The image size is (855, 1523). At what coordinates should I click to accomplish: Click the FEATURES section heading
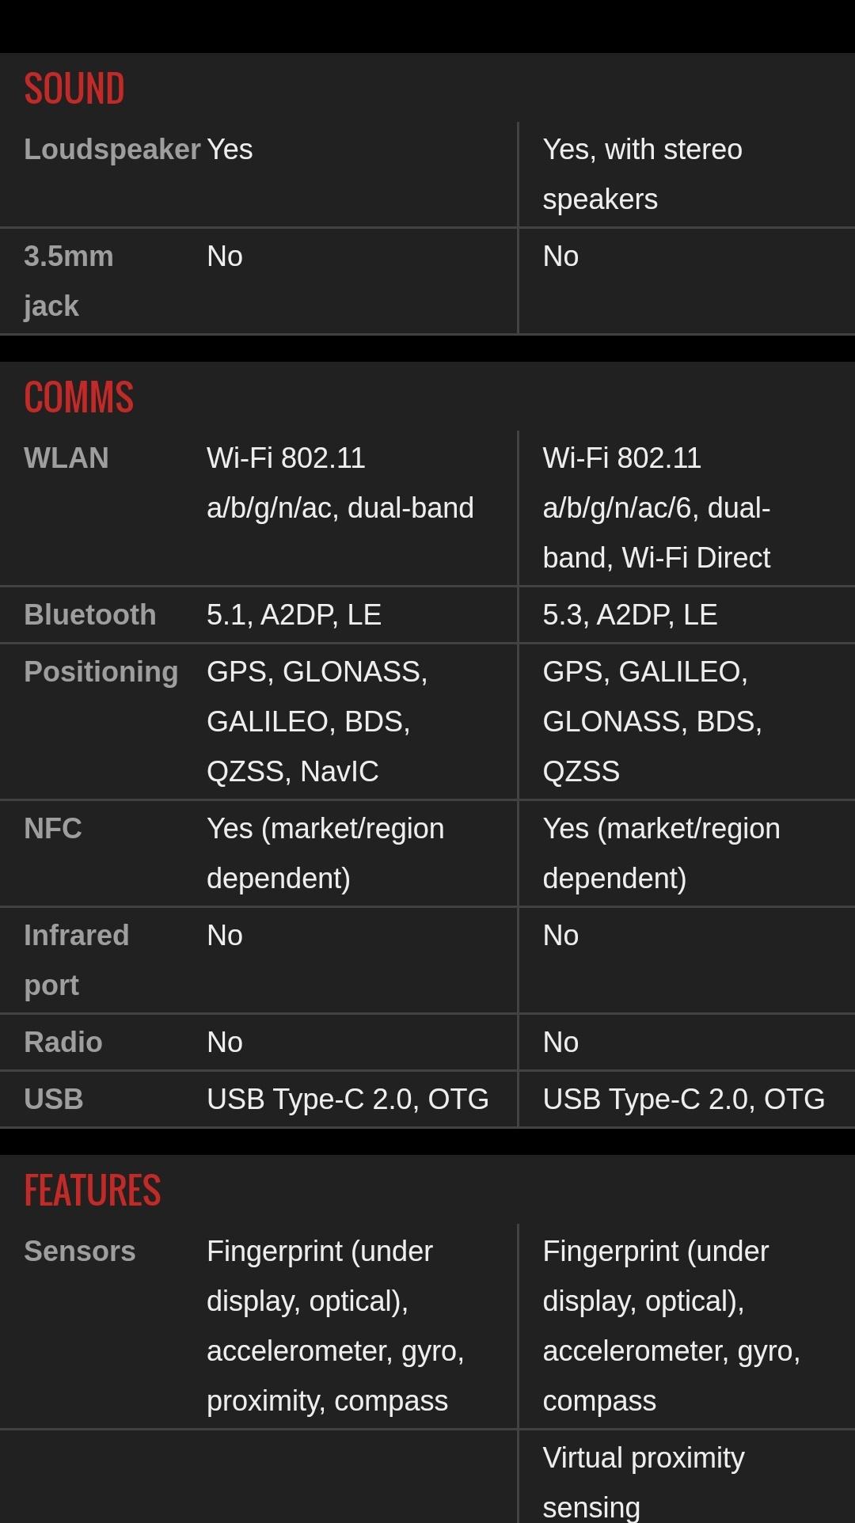93,1191
